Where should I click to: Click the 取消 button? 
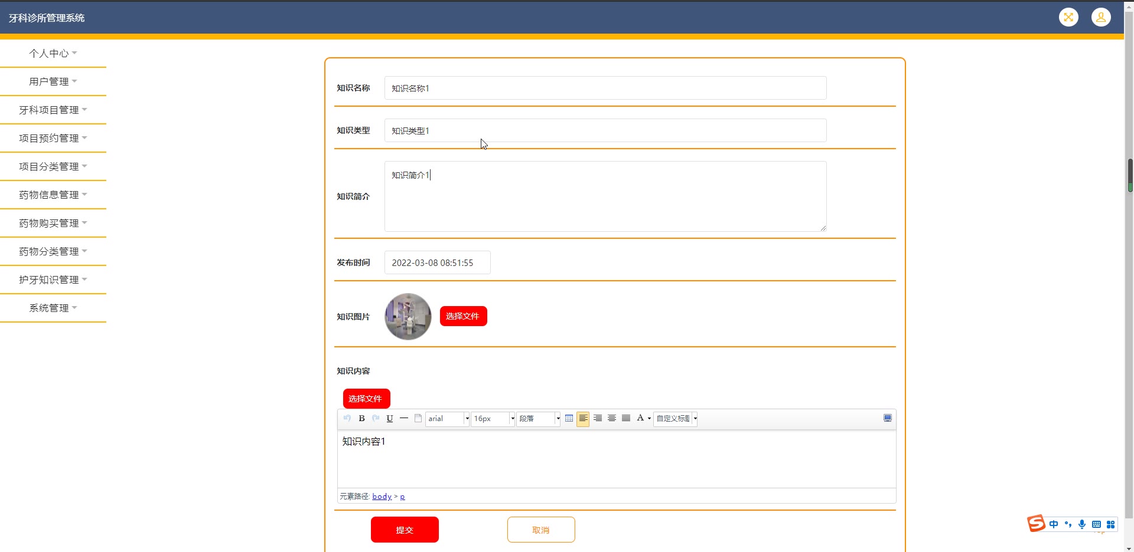pos(541,530)
